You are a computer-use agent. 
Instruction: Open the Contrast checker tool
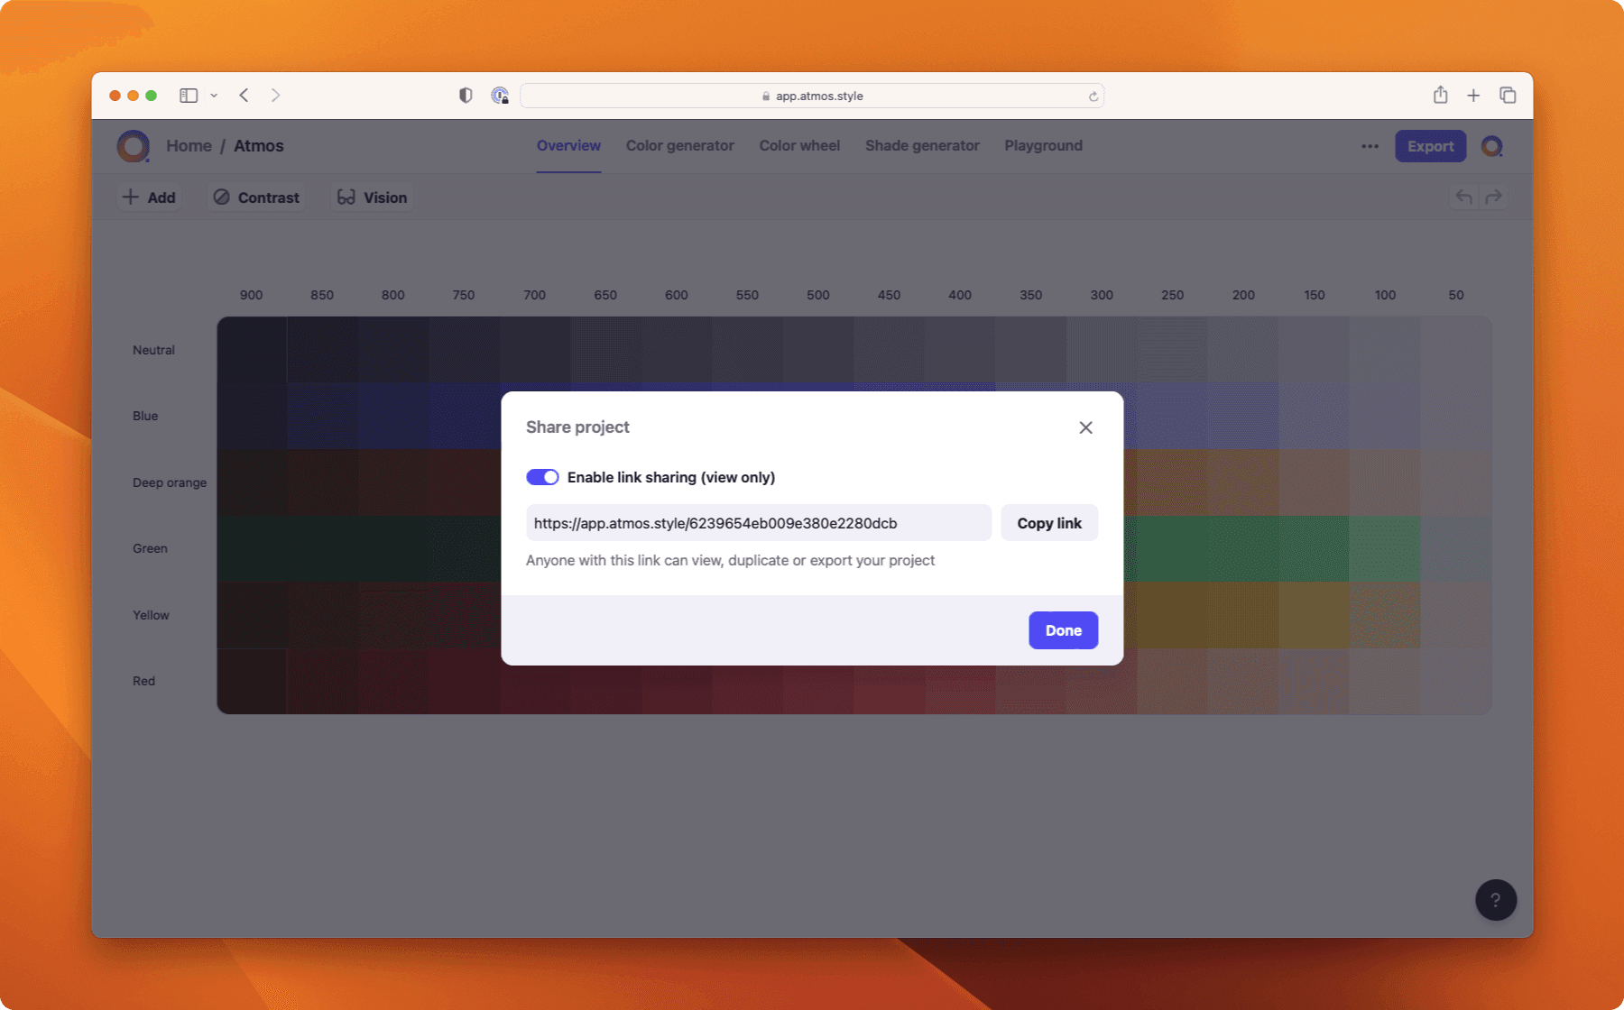coord(256,197)
